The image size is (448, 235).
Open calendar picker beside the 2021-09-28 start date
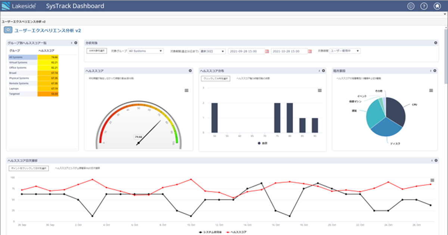[x=267, y=51]
